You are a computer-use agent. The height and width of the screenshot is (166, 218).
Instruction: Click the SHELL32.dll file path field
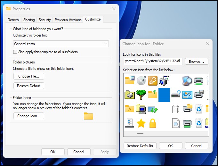153,62
